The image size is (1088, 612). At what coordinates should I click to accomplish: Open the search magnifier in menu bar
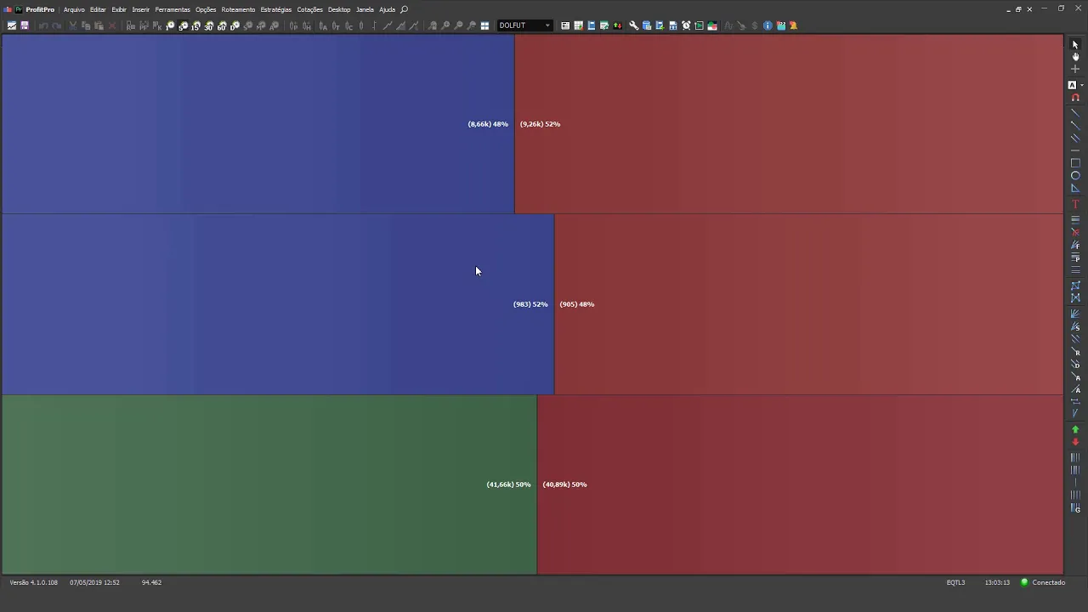coord(405,9)
